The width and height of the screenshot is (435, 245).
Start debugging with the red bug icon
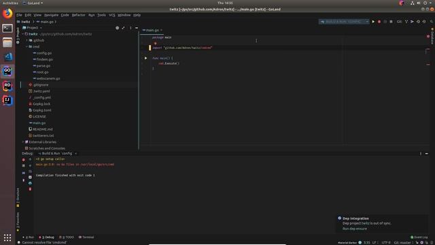(x=379, y=21)
